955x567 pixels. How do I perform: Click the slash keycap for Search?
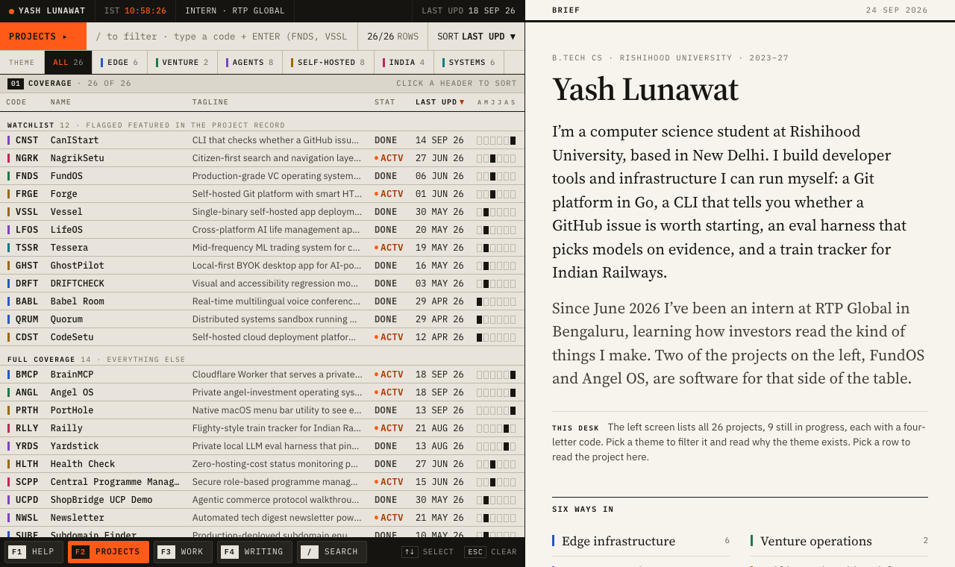pyautogui.click(x=310, y=552)
